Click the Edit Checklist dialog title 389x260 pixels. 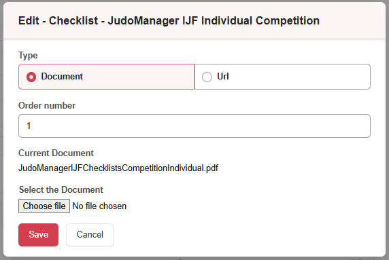(x=169, y=20)
